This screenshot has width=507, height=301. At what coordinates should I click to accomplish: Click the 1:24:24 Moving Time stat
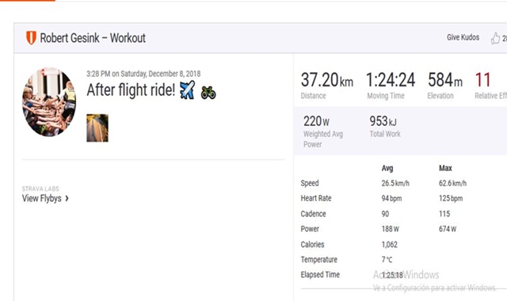click(x=391, y=86)
